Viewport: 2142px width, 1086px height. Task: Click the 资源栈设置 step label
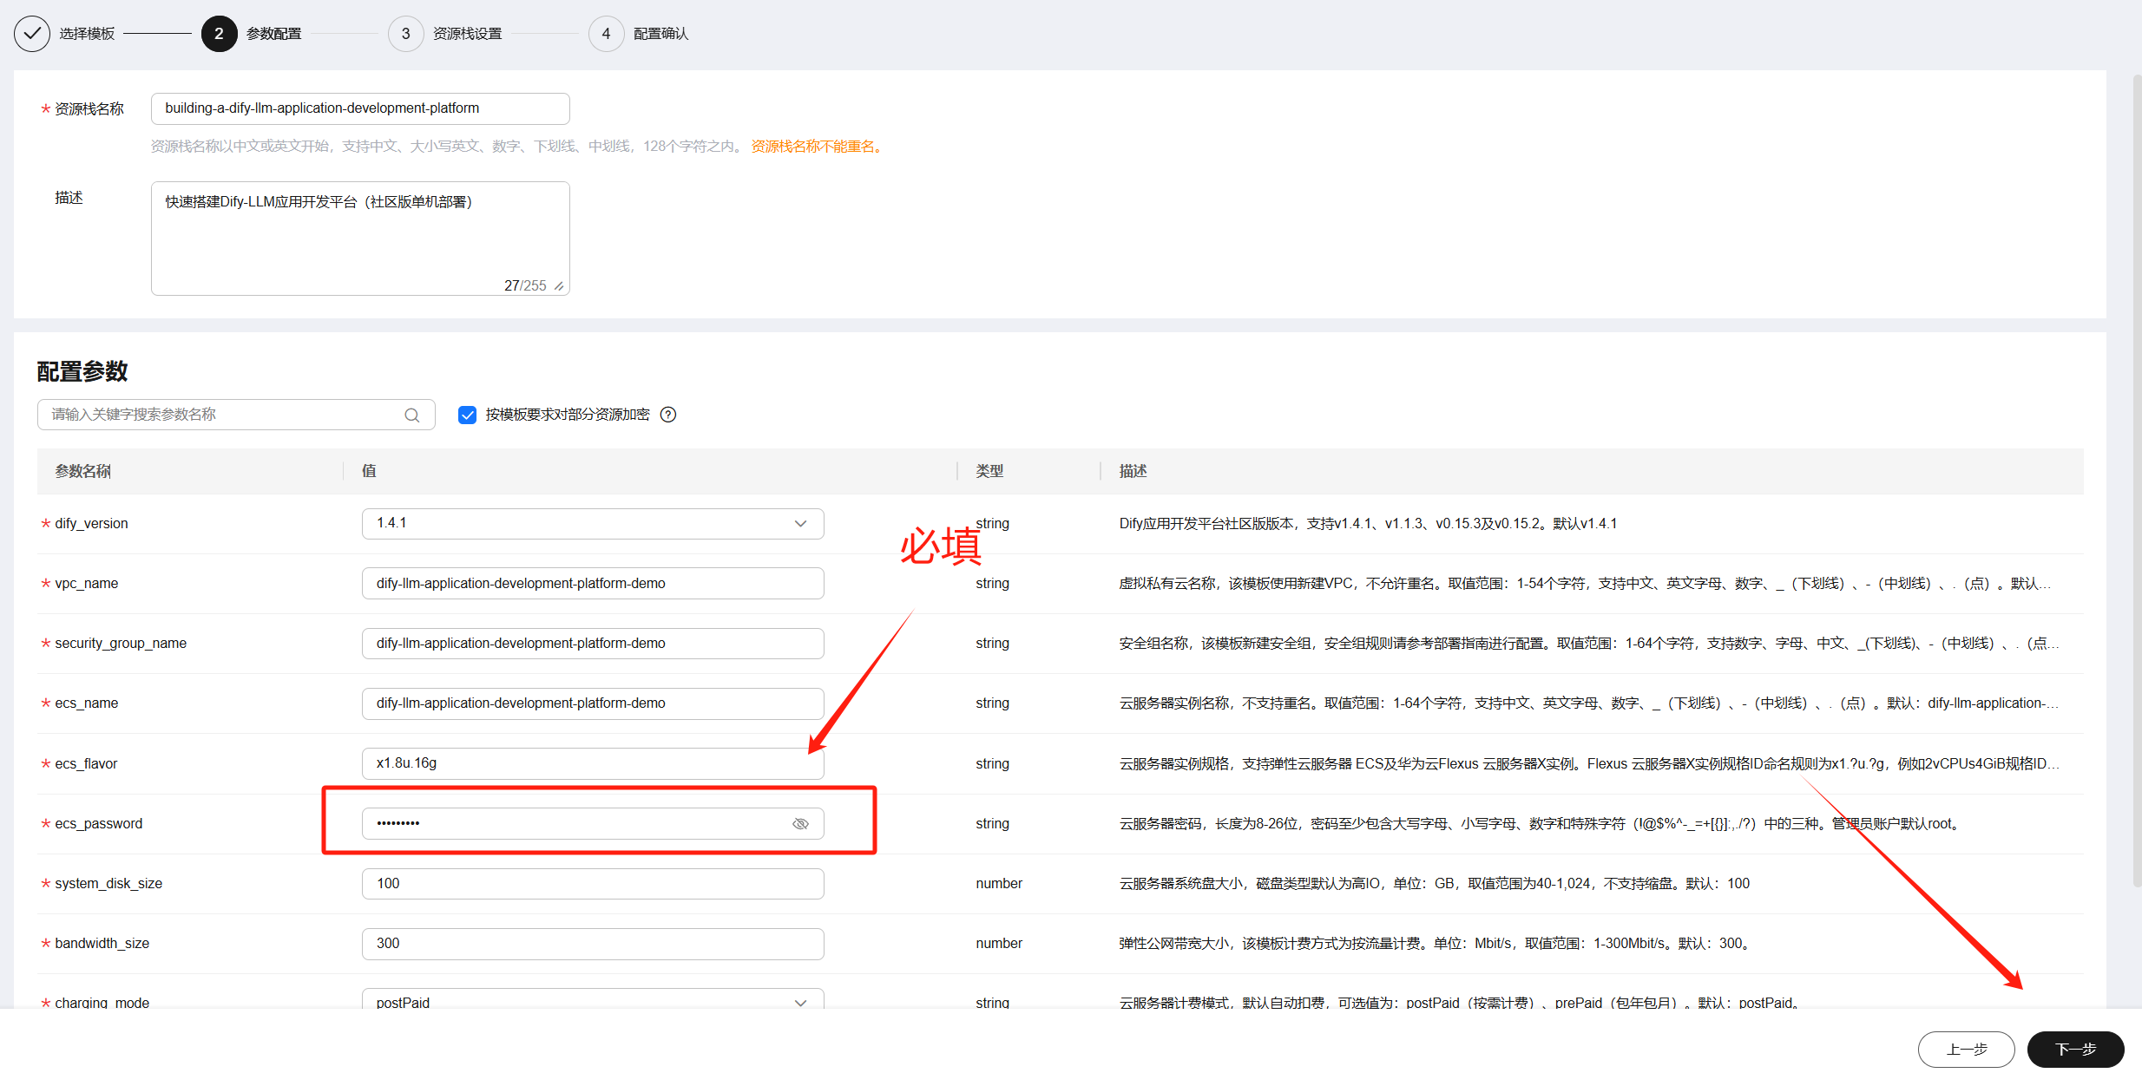coord(467,34)
